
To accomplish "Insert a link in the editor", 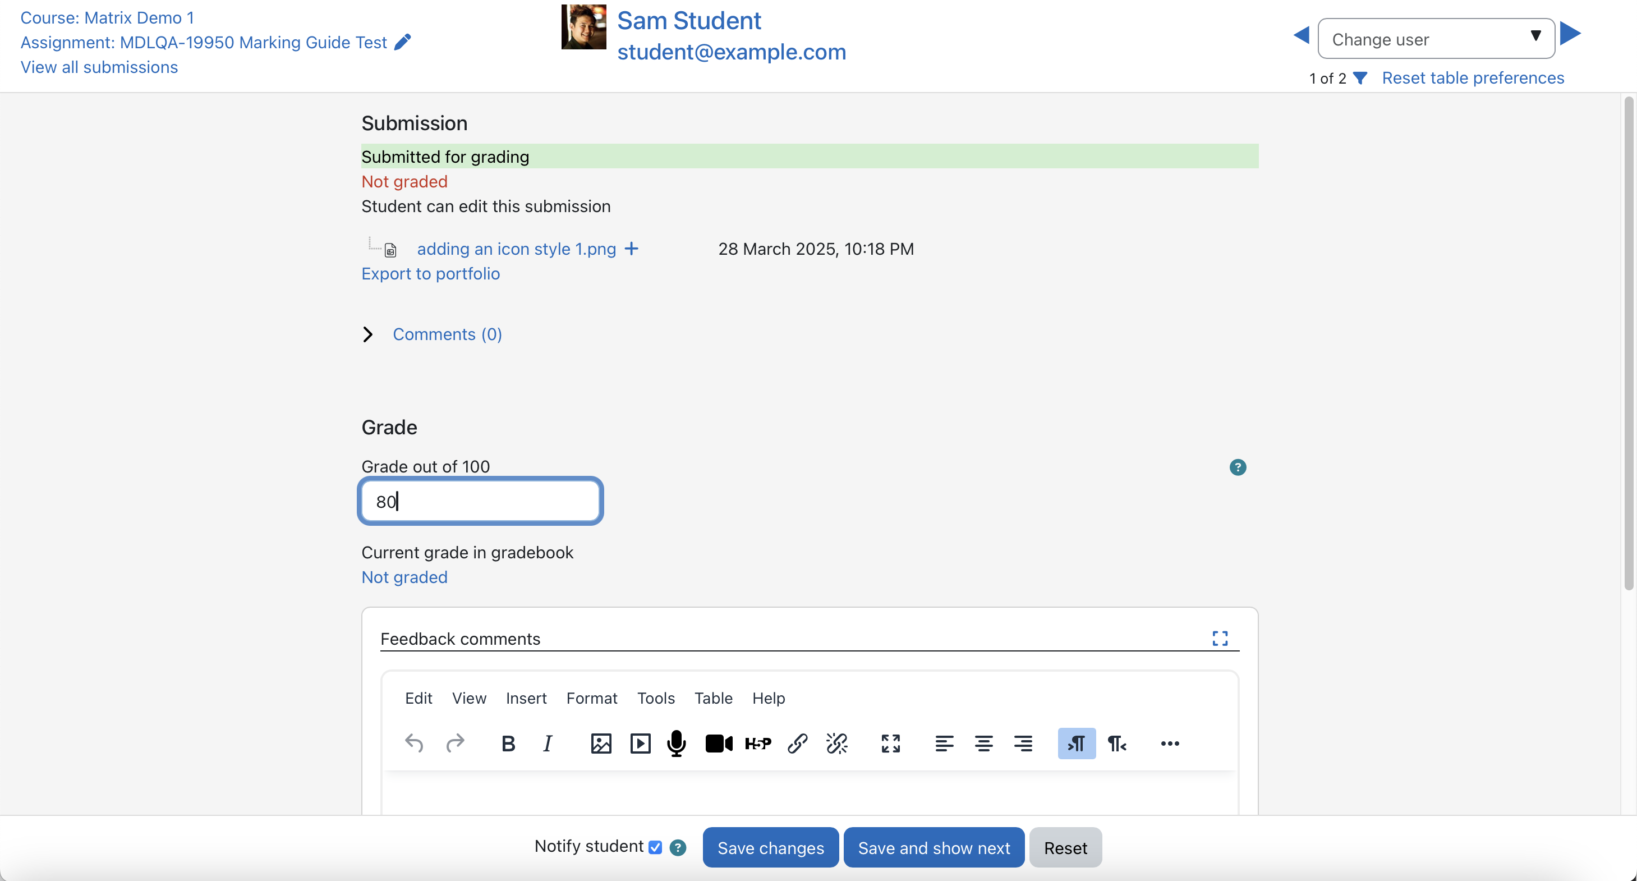I will pyautogui.click(x=798, y=743).
